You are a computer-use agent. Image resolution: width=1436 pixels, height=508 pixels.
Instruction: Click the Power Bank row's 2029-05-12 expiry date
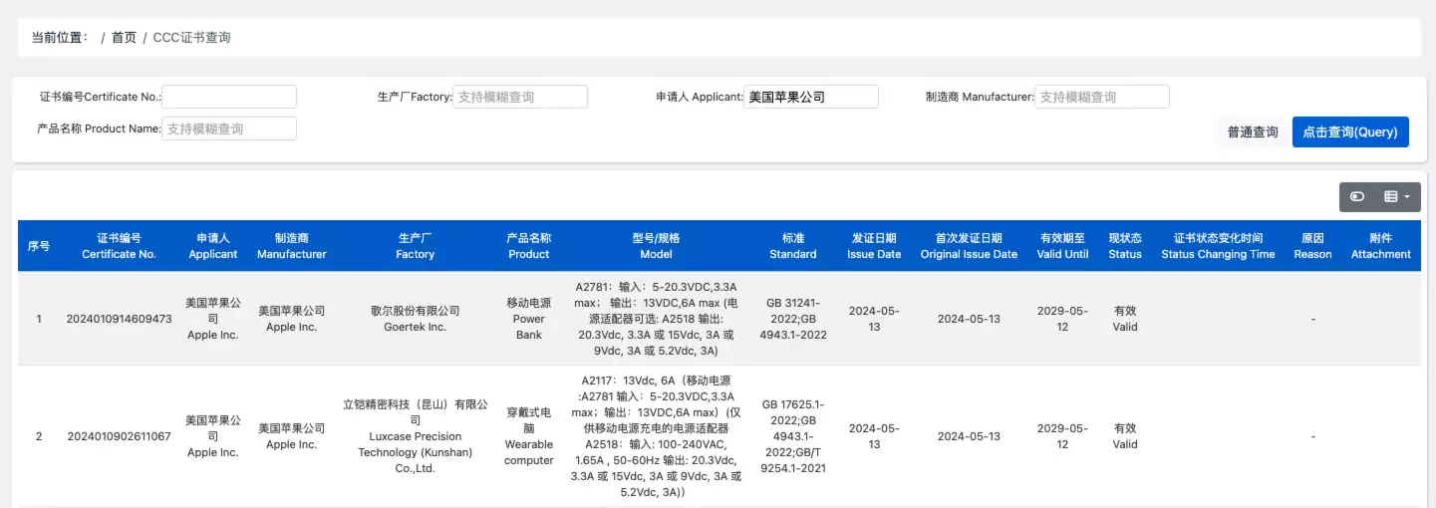point(1063,319)
